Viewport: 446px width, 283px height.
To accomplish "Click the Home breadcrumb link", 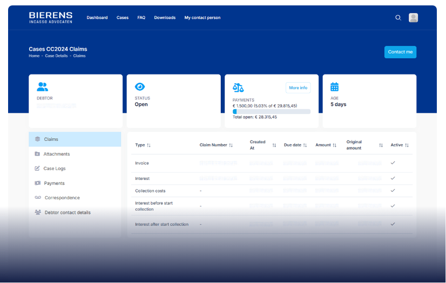I will [x=34, y=56].
